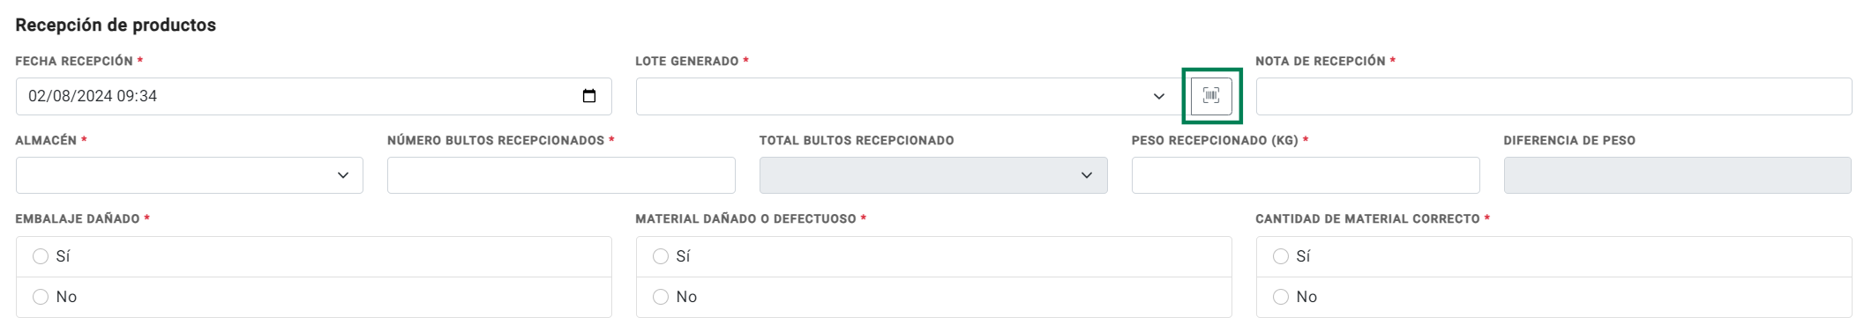Open the Almacén dropdown list
This screenshot has width=1864, height=325.
click(x=190, y=175)
